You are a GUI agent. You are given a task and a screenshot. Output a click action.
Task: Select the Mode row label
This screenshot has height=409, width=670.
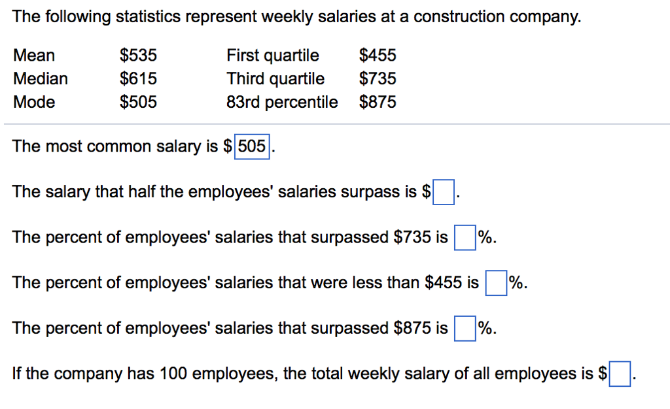33,102
